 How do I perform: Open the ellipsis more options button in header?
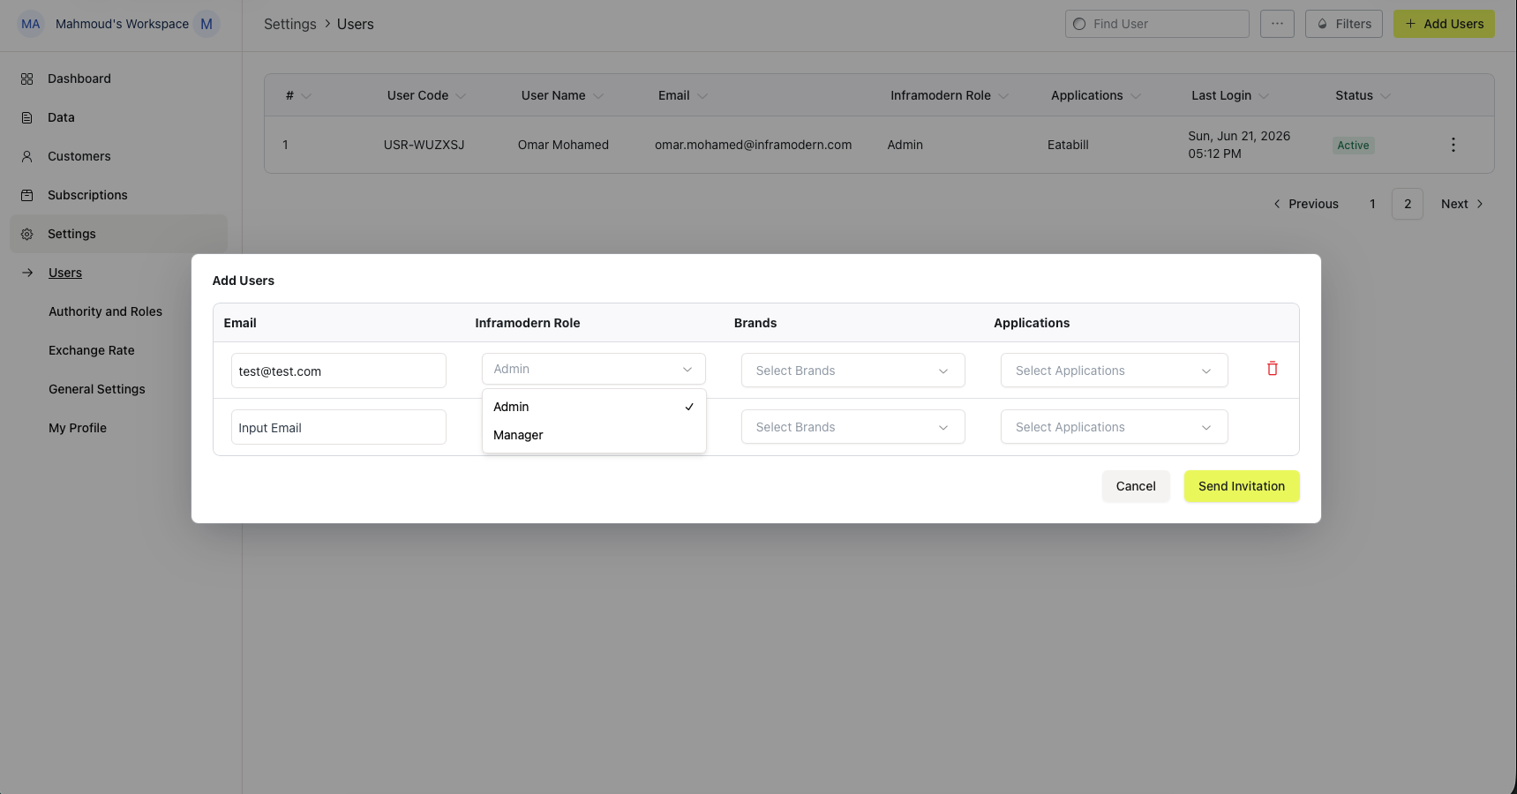(1277, 24)
